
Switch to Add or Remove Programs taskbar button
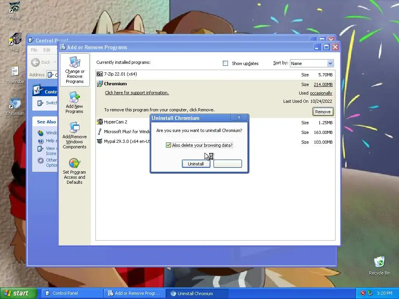[135, 293]
